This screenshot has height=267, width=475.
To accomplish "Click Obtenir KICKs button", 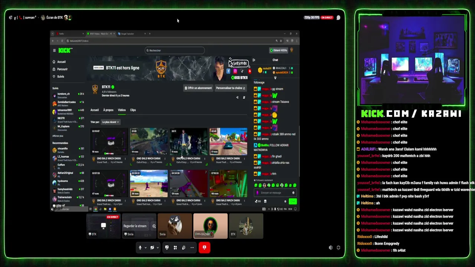I will pos(279,50).
